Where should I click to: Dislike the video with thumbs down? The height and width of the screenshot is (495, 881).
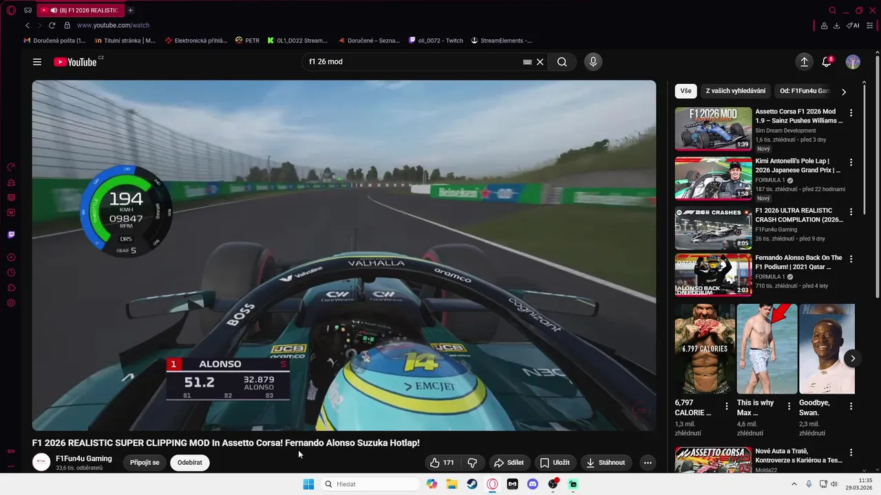coord(472,463)
